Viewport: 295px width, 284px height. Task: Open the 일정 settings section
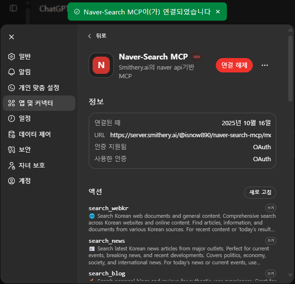click(39, 118)
